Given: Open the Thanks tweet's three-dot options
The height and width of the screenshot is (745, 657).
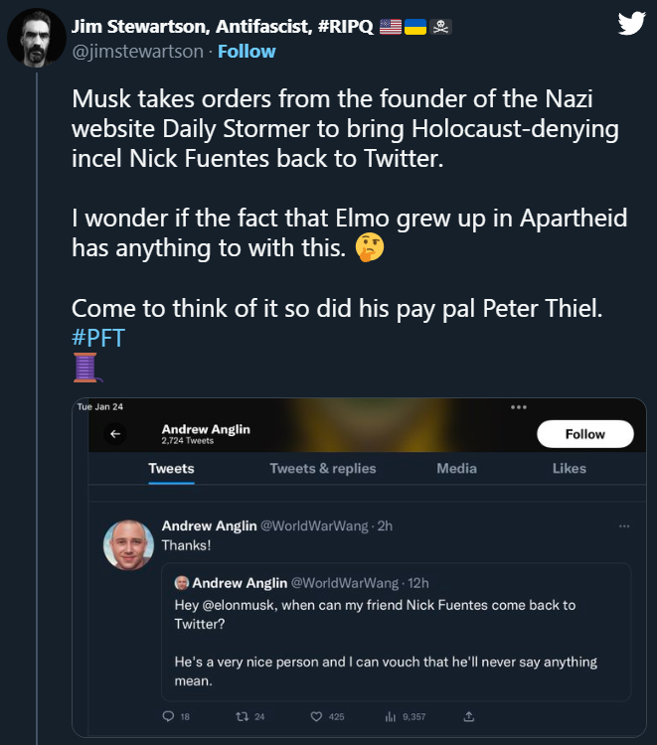Looking at the screenshot, I should (x=623, y=526).
